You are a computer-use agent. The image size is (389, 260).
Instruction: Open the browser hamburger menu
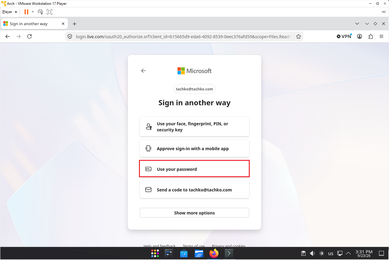coord(381,36)
